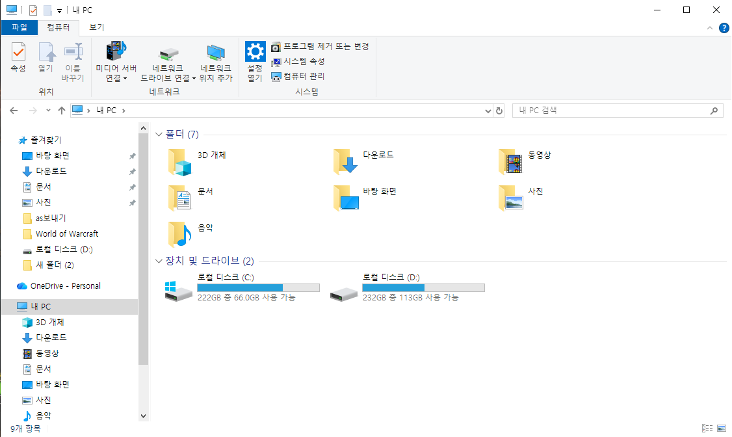
Task: Click 네트워크 위치 추가 icon
Action: (216, 52)
